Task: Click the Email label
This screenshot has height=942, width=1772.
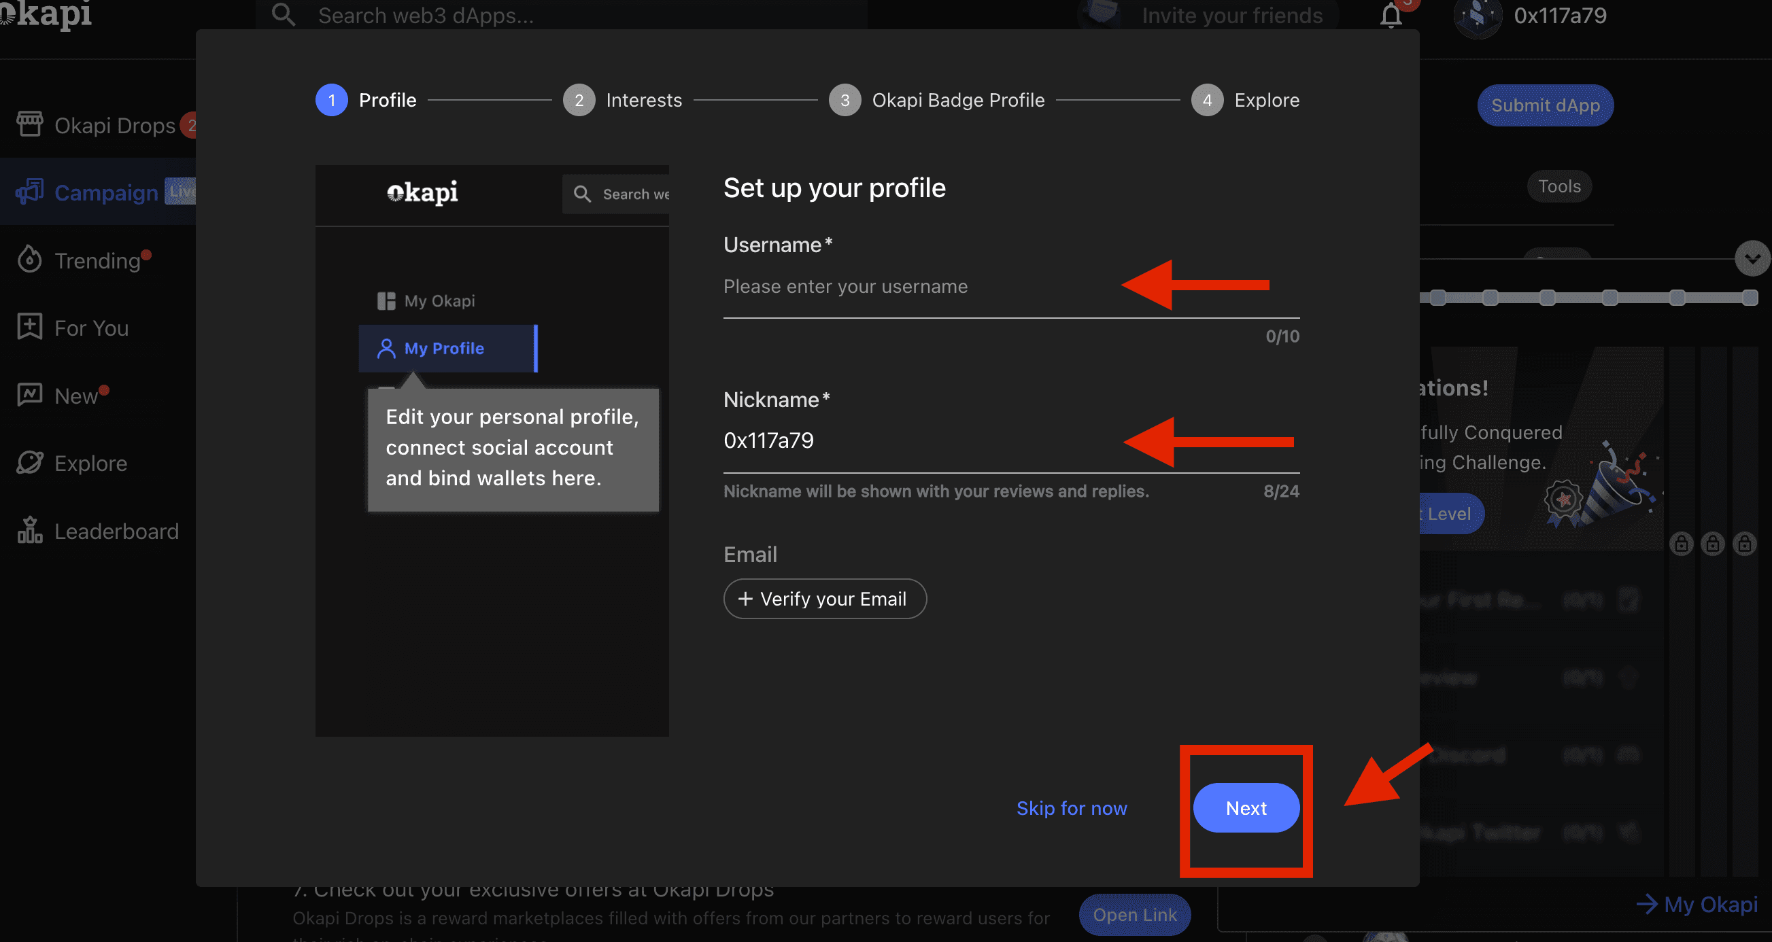Action: (x=751, y=555)
